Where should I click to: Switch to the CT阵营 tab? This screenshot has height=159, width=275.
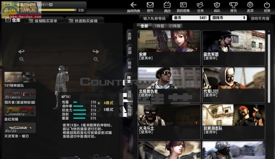175,26
